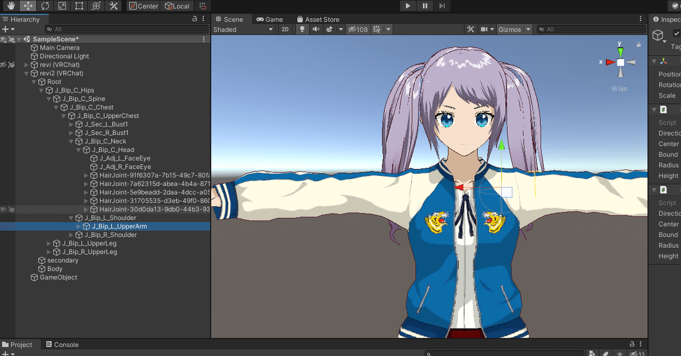
Task: Toggle picking for revi (VRChat)
Action: coord(11,65)
